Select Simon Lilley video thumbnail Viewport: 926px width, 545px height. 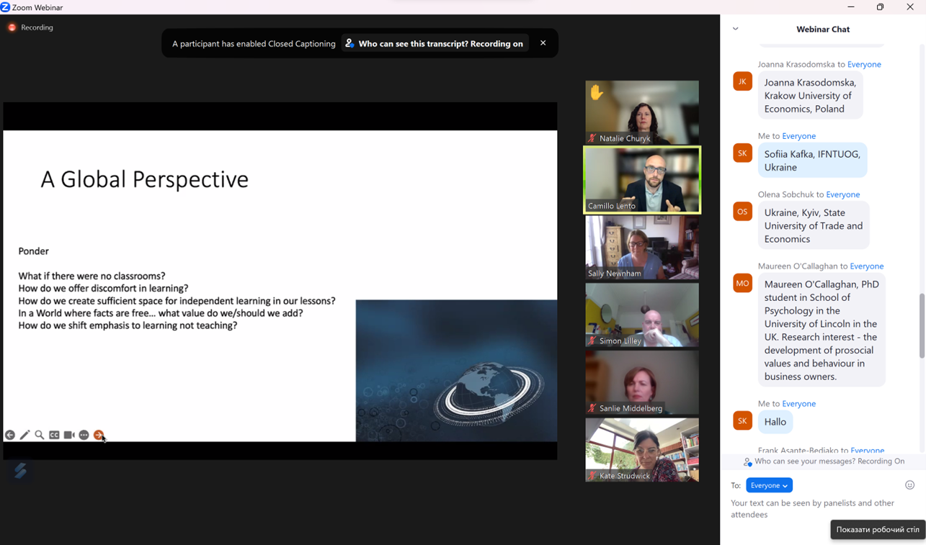(x=642, y=315)
